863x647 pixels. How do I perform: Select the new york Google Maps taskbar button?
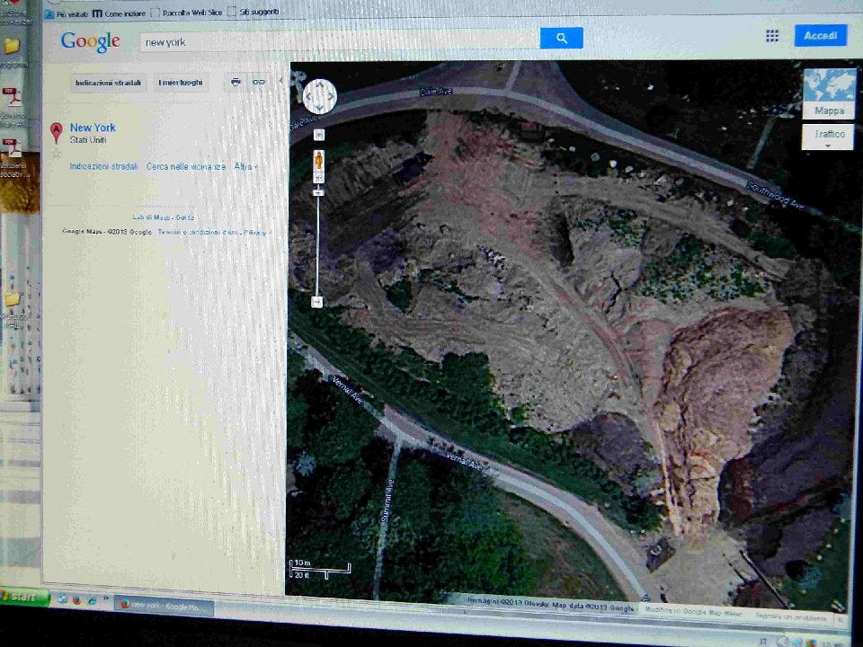pyautogui.click(x=164, y=607)
